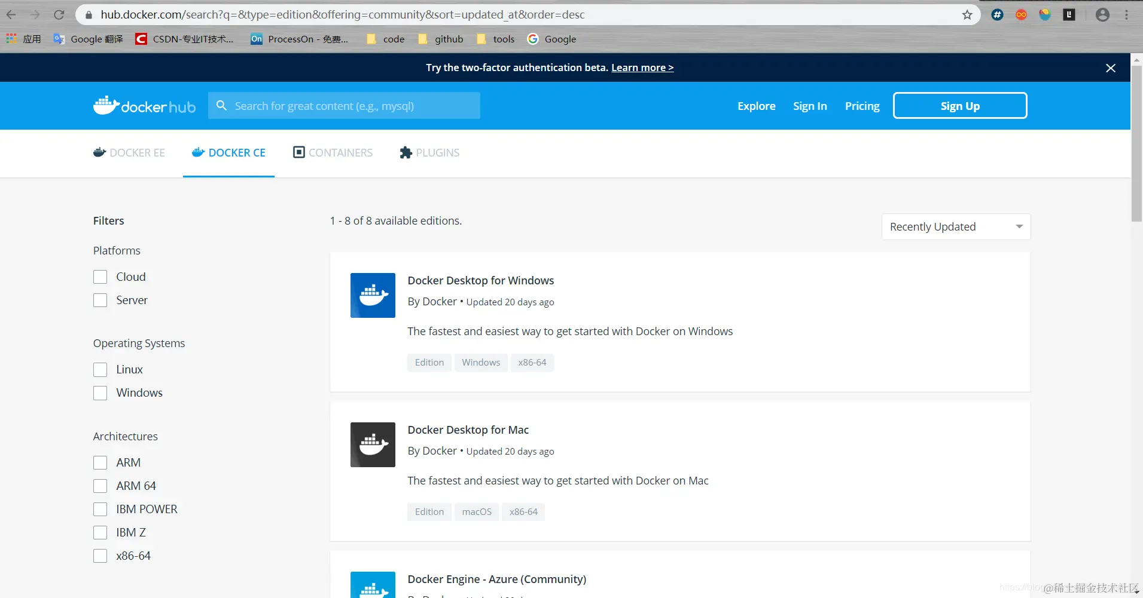The width and height of the screenshot is (1143, 598).
Task: Click the Windows tag on the first result
Action: point(481,363)
